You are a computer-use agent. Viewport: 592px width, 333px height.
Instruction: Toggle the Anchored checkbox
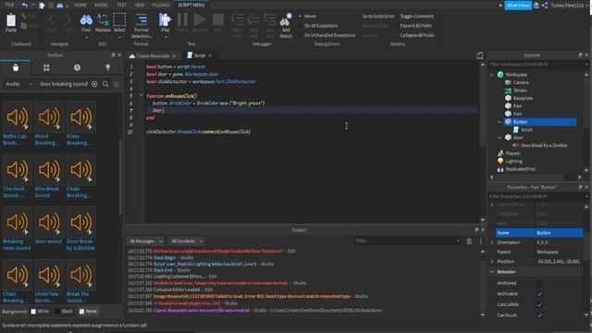click(x=540, y=283)
